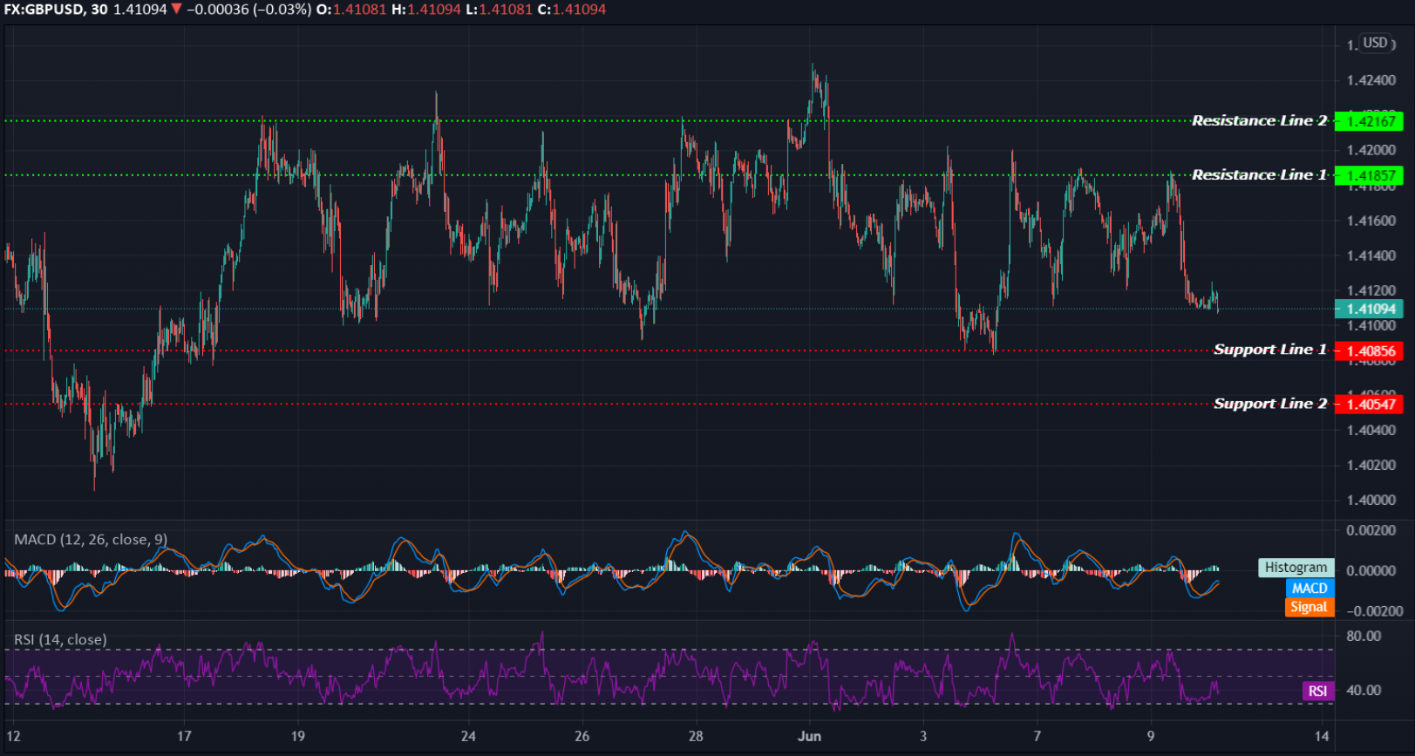Click the 0.00200 MACD axis label
The image size is (1415, 756).
tap(1371, 530)
